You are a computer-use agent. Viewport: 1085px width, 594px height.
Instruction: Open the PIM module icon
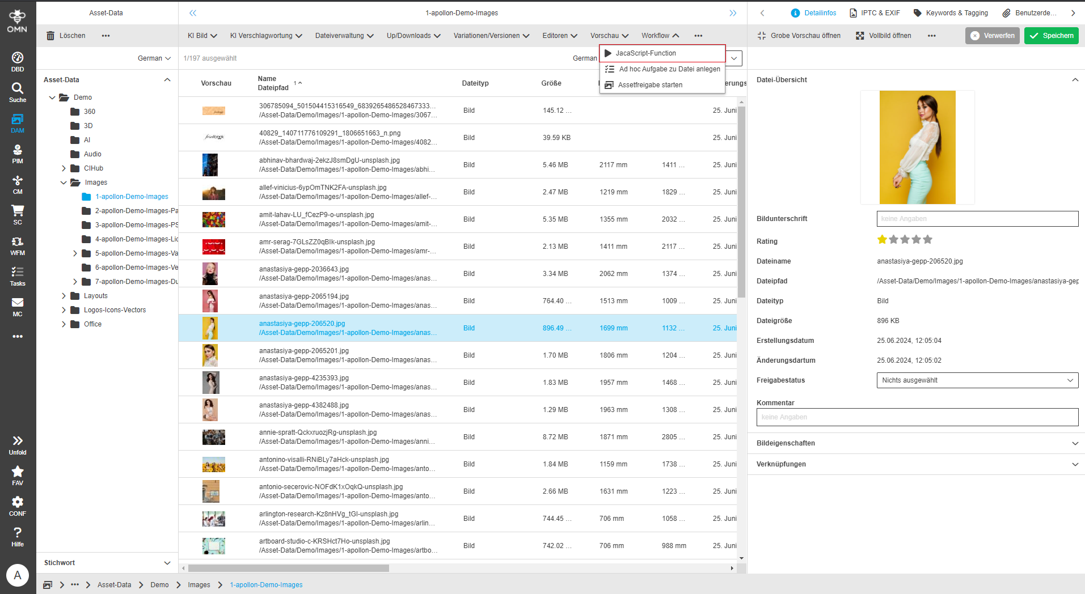[18, 153]
